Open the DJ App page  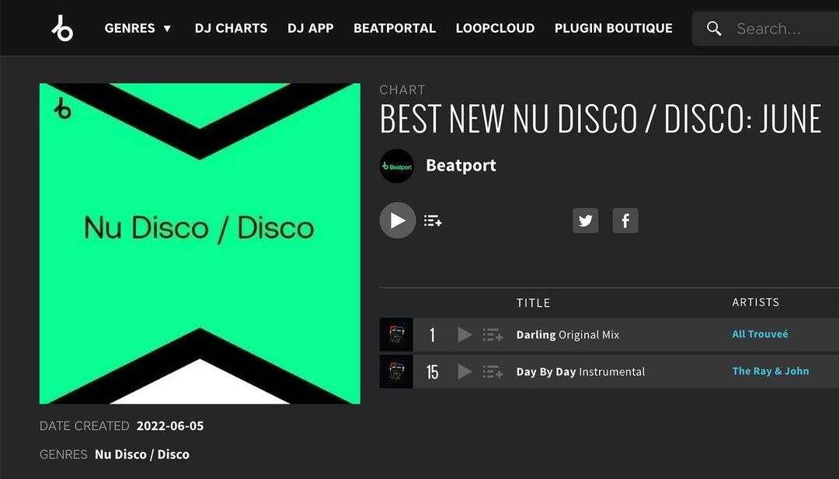[310, 28]
